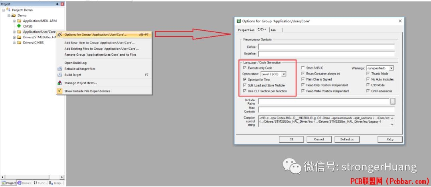Select the Project tab at panel bottom
This screenshot has height=187, width=431.
(8, 183)
